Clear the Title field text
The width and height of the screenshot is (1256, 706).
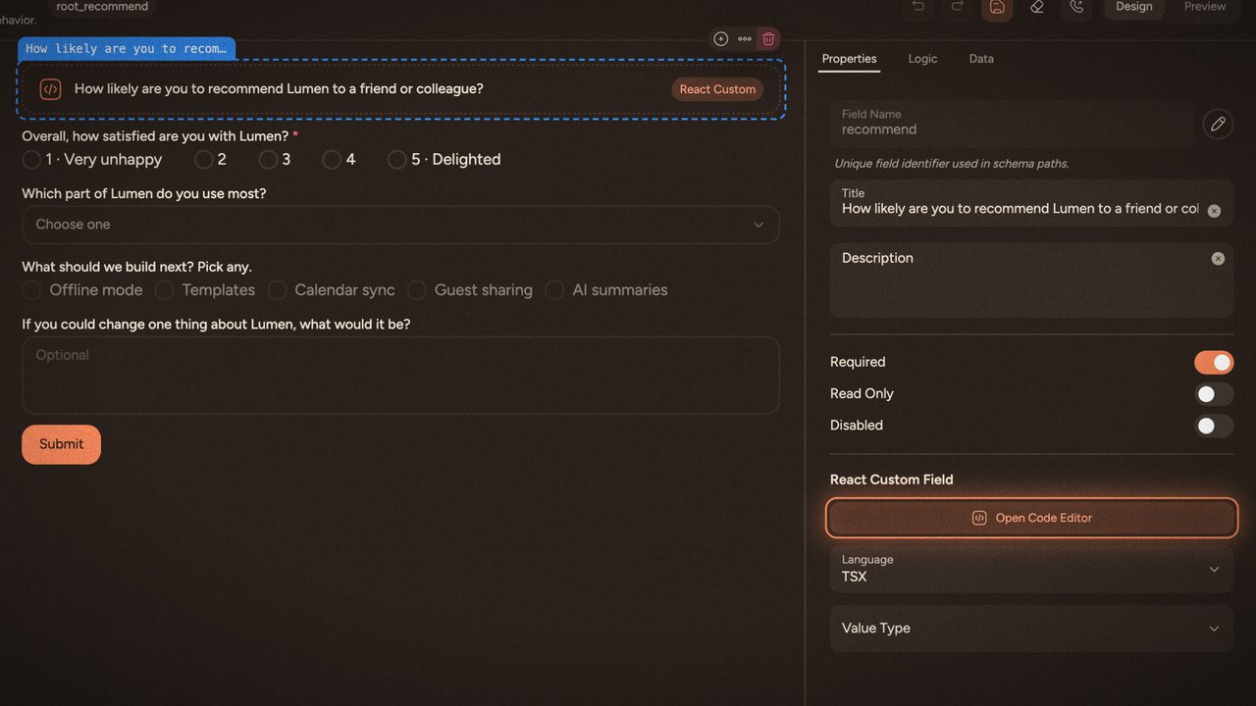coord(1214,211)
